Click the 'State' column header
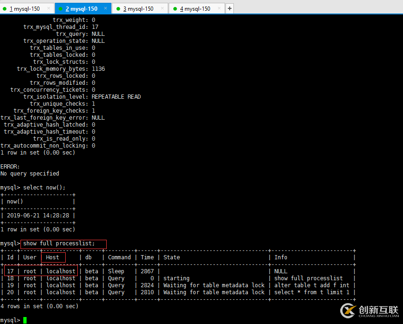 pos(172,257)
